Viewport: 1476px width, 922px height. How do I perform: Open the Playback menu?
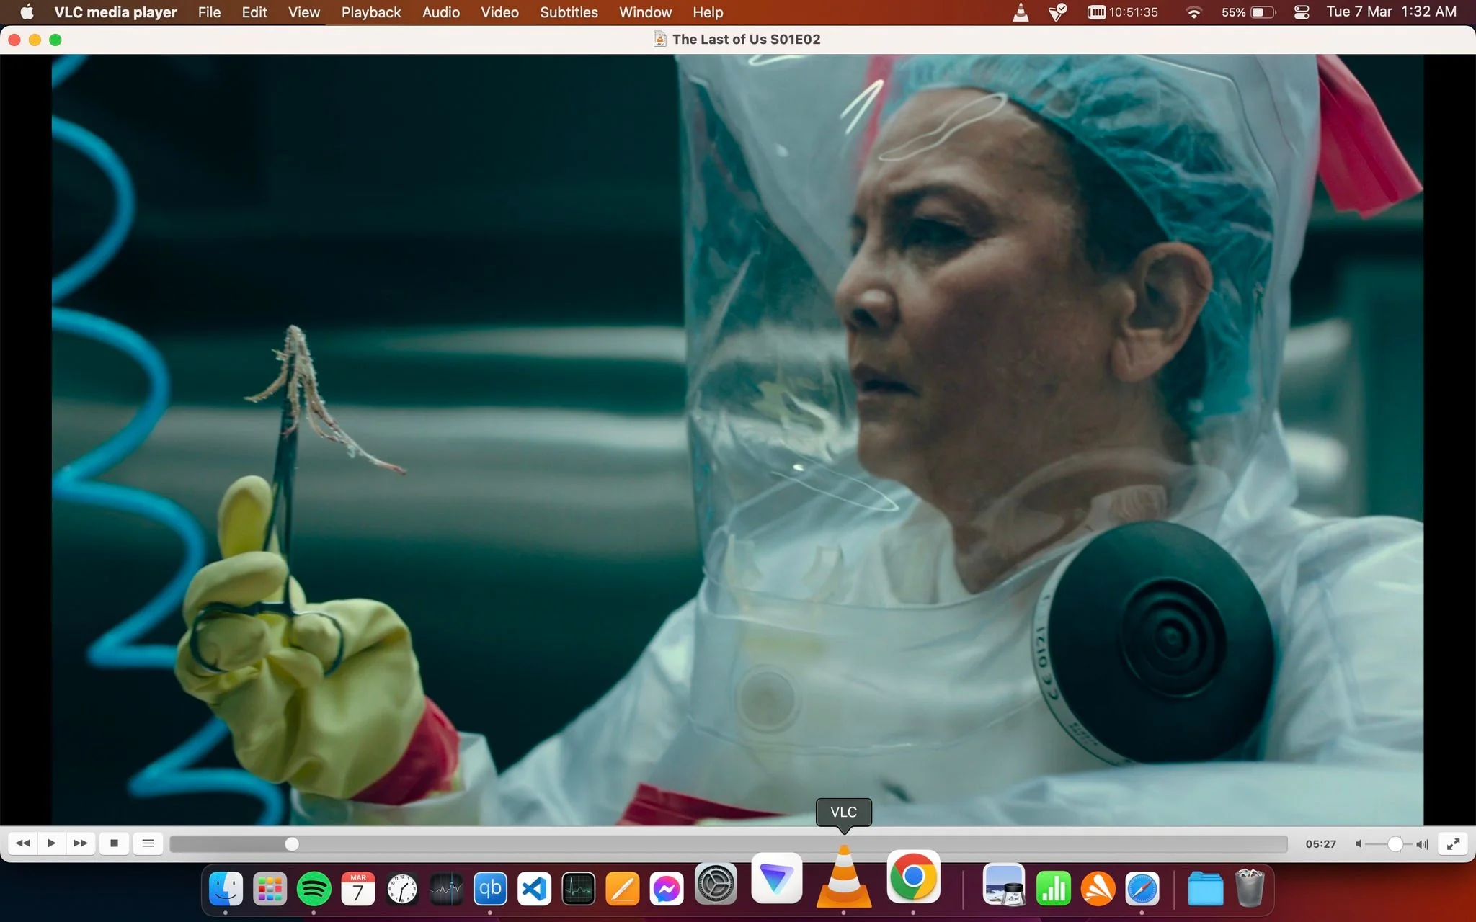[371, 12]
